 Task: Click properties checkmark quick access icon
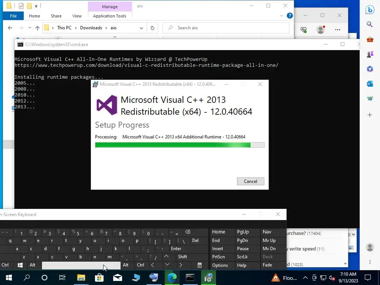pyautogui.click(x=21, y=6)
